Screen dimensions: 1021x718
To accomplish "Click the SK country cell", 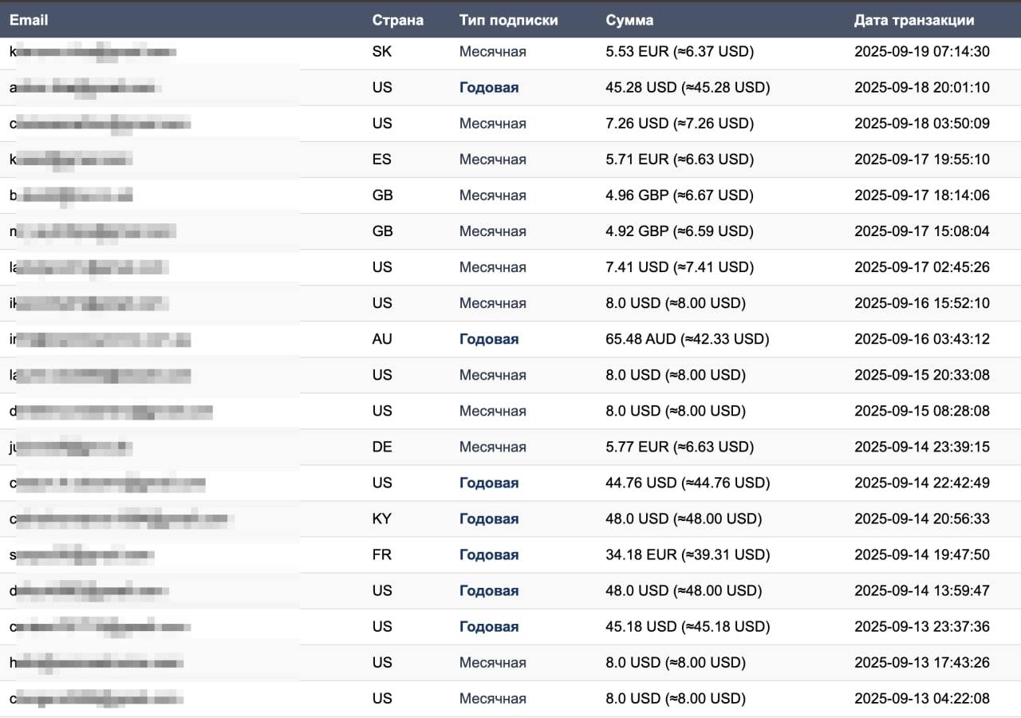I will pos(382,52).
